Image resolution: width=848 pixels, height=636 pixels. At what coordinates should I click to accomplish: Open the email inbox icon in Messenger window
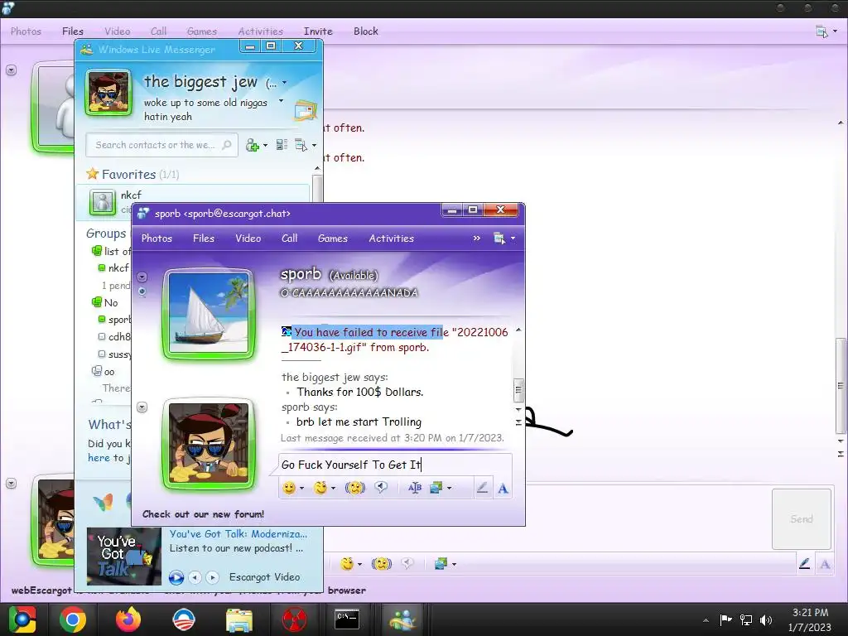[306, 111]
